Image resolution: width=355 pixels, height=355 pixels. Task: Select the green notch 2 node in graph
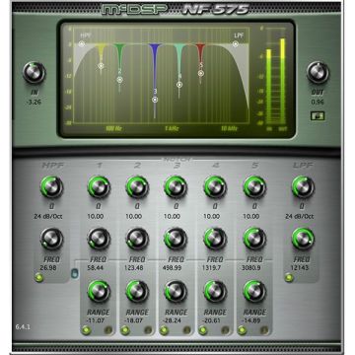(119, 79)
